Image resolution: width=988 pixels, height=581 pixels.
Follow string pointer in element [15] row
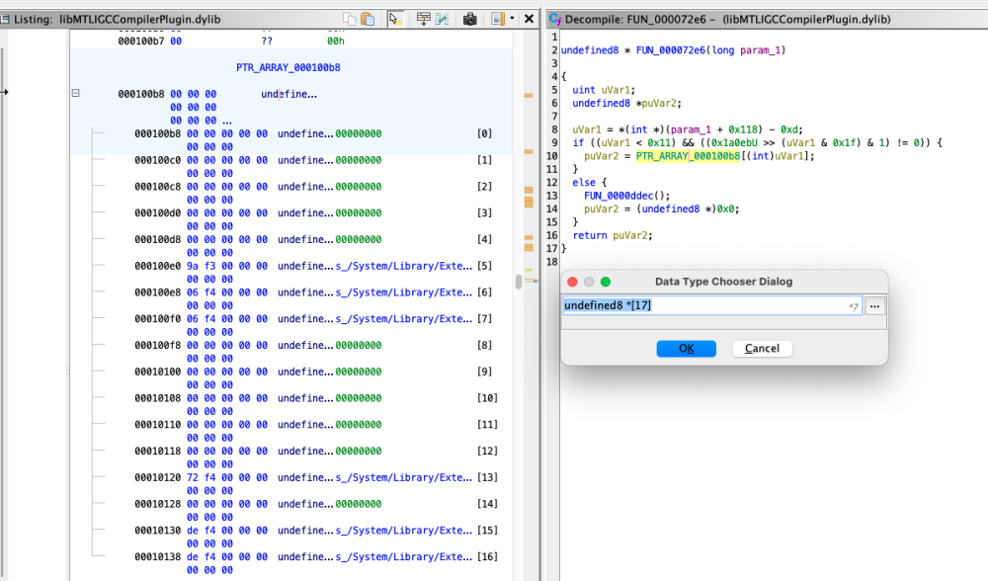click(x=403, y=531)
